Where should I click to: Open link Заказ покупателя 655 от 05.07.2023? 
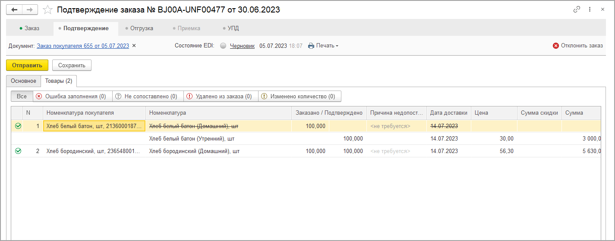pos(83,46)
